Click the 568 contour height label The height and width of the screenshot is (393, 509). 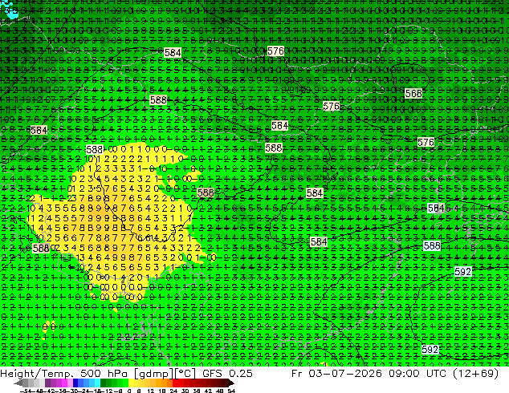[x=413, y=93]
